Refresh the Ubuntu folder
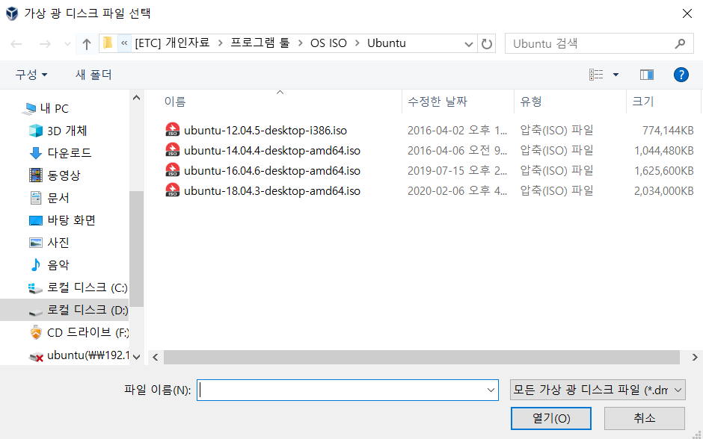 point(486,44)
